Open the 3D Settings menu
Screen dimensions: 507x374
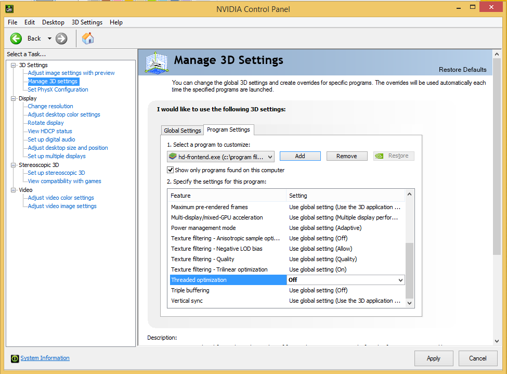point(87,22)
